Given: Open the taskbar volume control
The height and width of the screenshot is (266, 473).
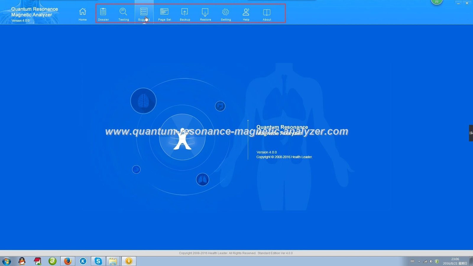Looking at the screenshot, I should pos(431,261).
